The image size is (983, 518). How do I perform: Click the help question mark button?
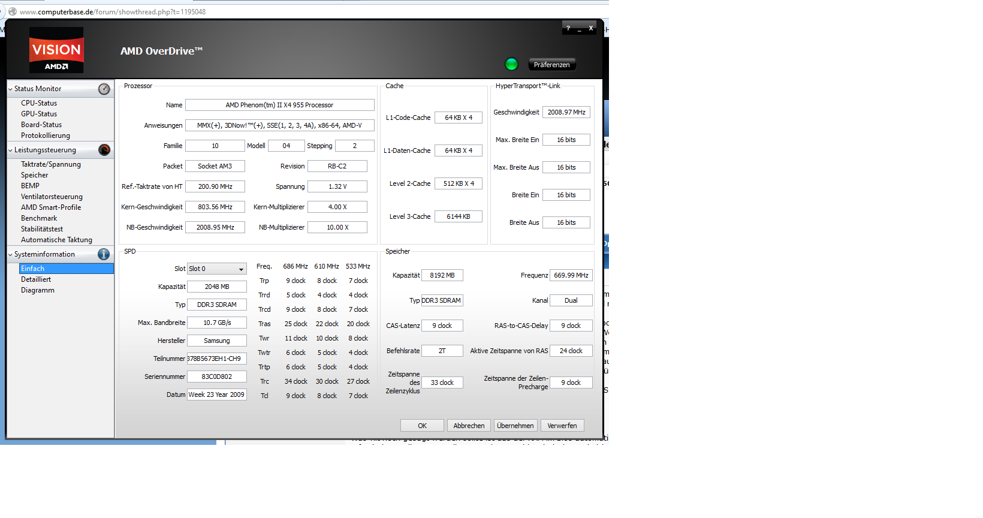pyautogui.click(x=568, y=28)
